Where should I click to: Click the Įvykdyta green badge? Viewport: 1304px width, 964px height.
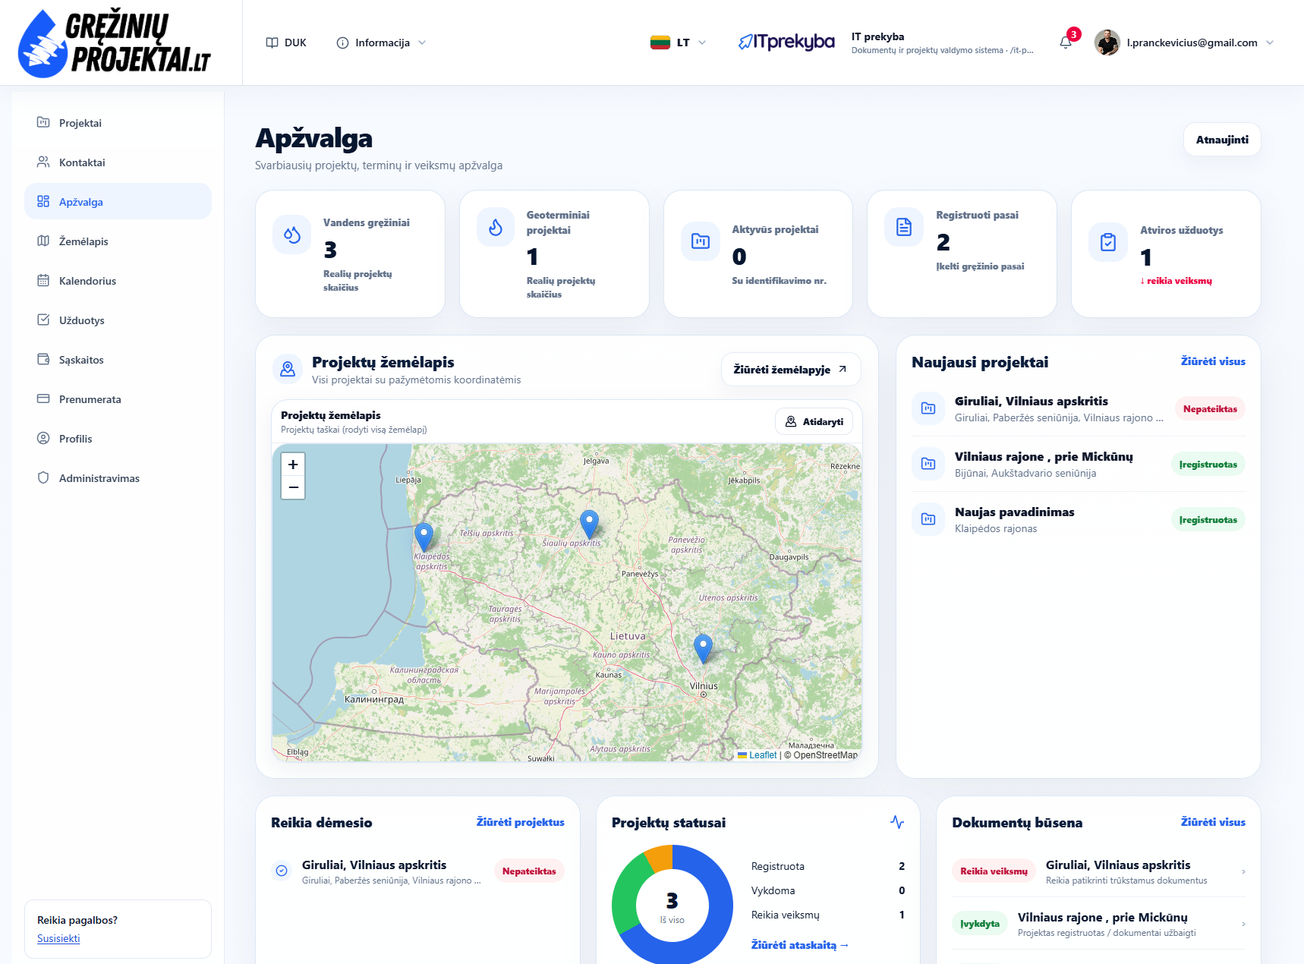click(x=980, y=924)
